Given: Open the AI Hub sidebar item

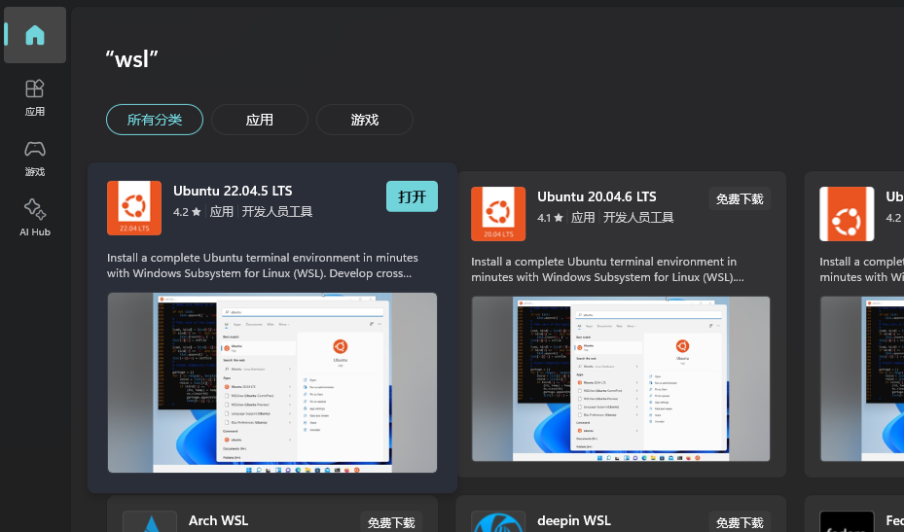Looking at the screenshot, I should [x=35, y=218].
